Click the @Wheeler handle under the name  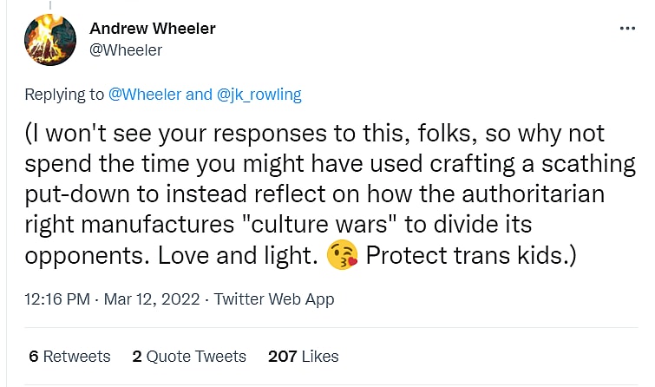click(126, 50)
